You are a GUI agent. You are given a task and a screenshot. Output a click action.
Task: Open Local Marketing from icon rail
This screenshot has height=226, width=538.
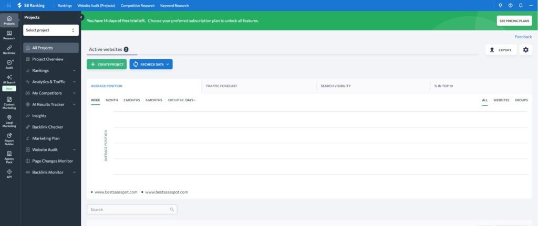[x=9, y=120]
